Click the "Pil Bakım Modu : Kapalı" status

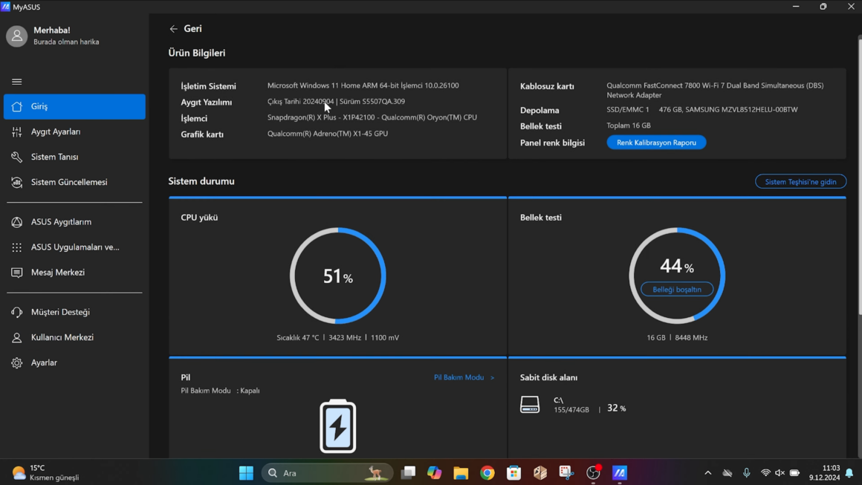click(221, 391)
